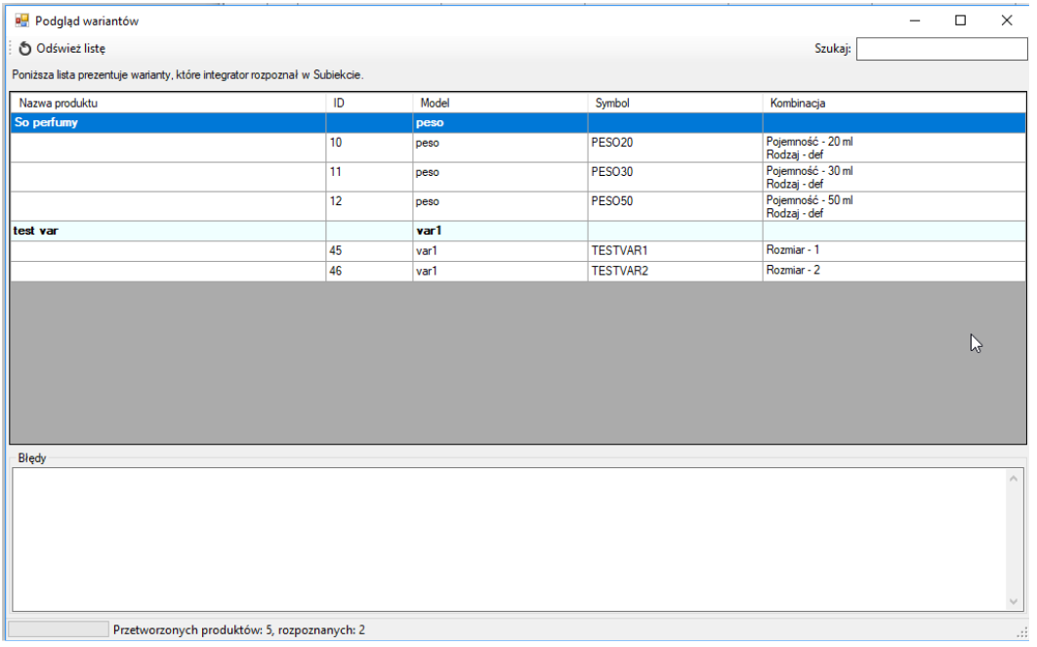This screenshot has height=647, width=1037.
Task: Maximize the Podgląd wariantów window
Action: point(960,21)
